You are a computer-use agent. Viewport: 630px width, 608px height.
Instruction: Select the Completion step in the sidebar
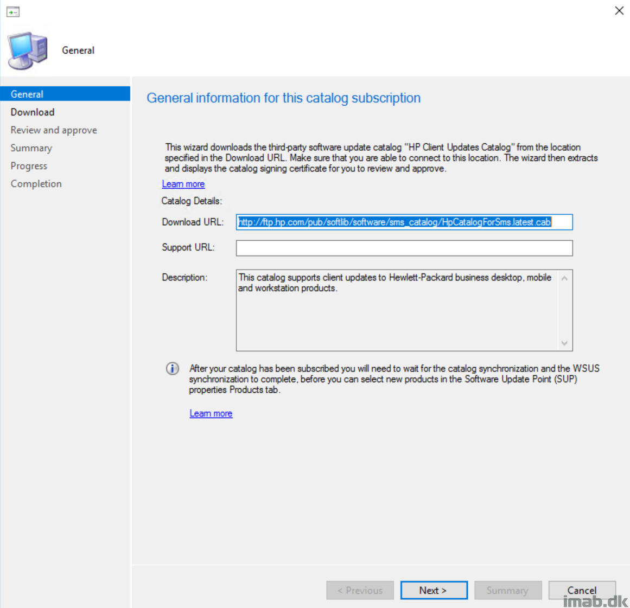point(36,183)
